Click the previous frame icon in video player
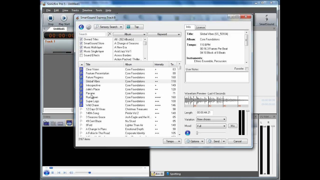 tap(59, 172)
